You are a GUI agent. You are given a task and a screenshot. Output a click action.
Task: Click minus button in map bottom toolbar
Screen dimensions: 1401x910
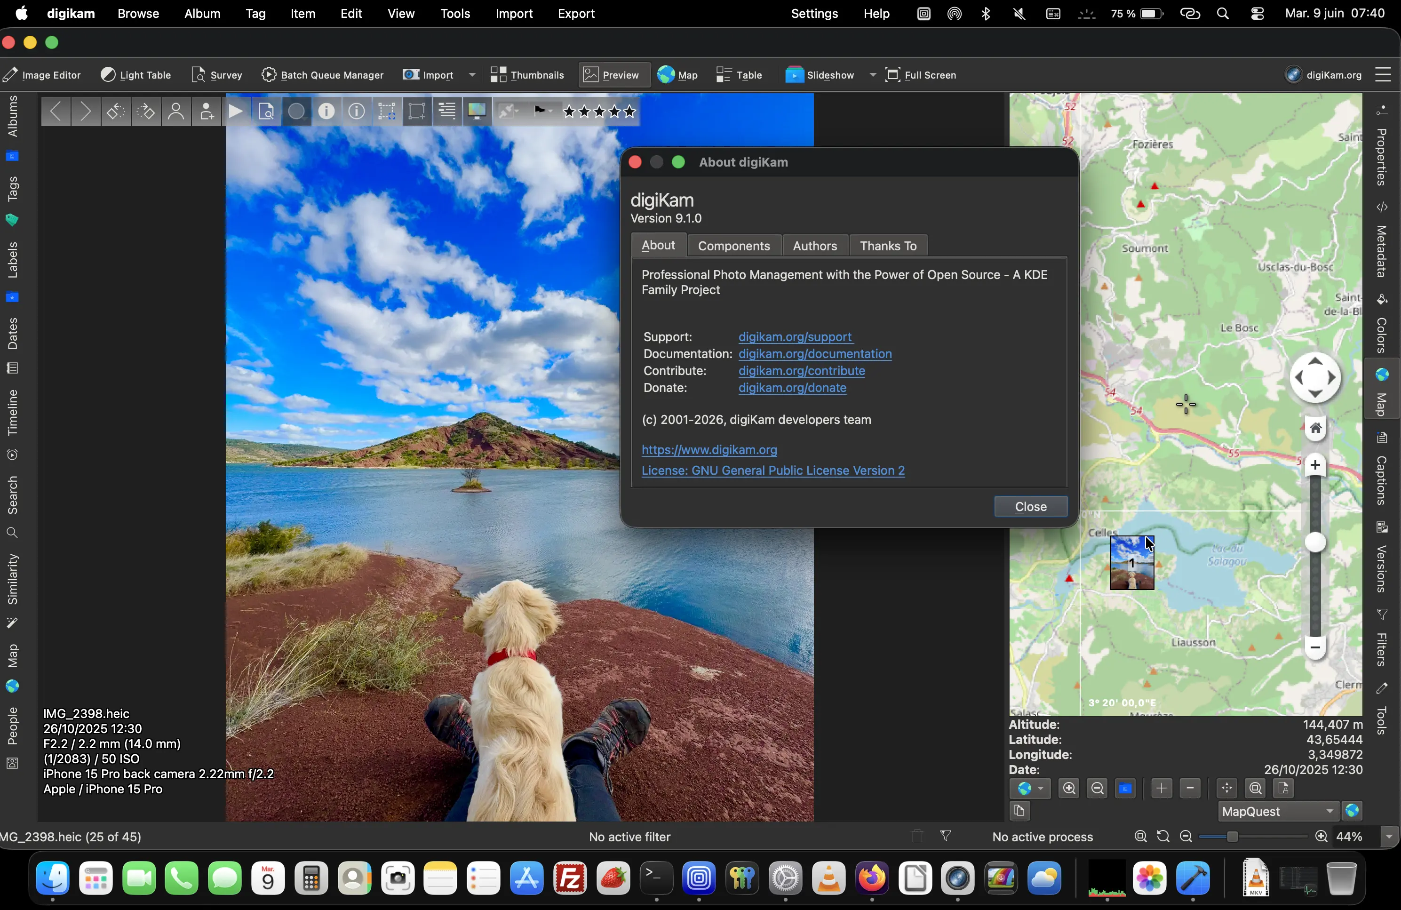pyautogui.click(x=1190, y=788)
